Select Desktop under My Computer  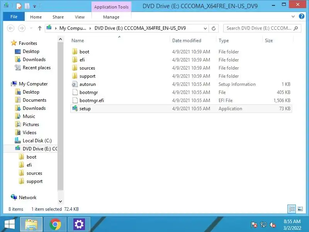[31, 92]
